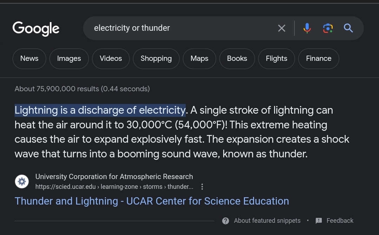Click the UCAR site favicon

[22, 181]
